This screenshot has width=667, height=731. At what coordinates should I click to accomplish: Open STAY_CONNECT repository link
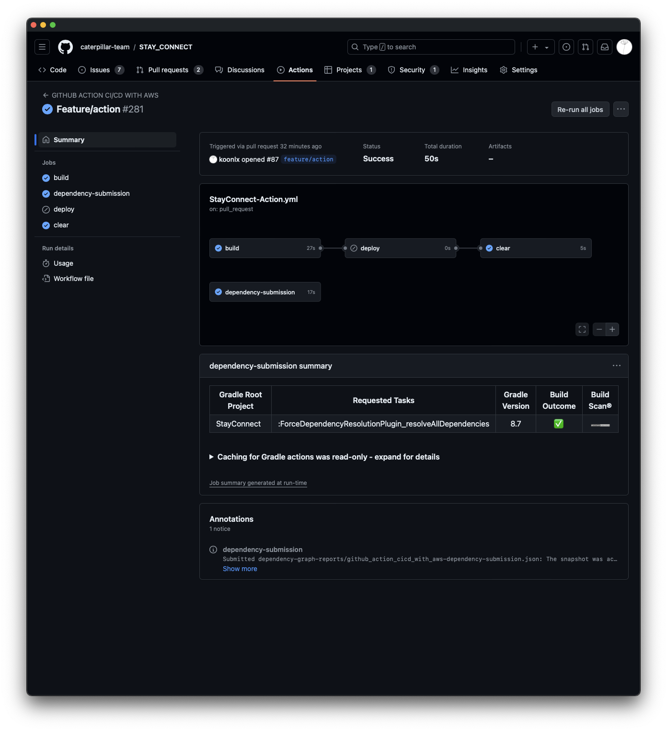pos(166,47)
